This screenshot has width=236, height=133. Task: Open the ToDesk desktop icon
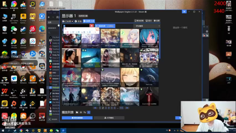click(14, 80)
